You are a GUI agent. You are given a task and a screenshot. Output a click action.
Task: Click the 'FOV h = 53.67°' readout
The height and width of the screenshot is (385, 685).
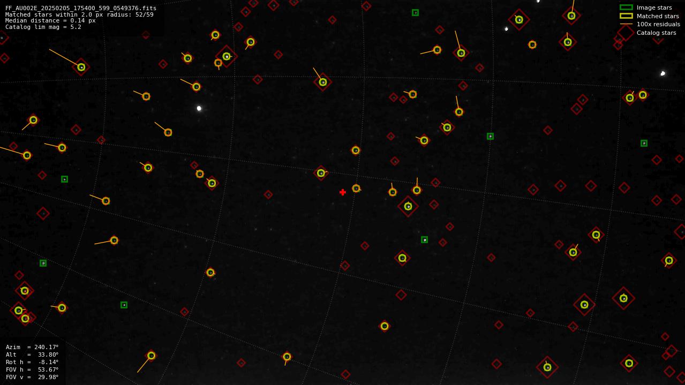[x=32, y=369]
